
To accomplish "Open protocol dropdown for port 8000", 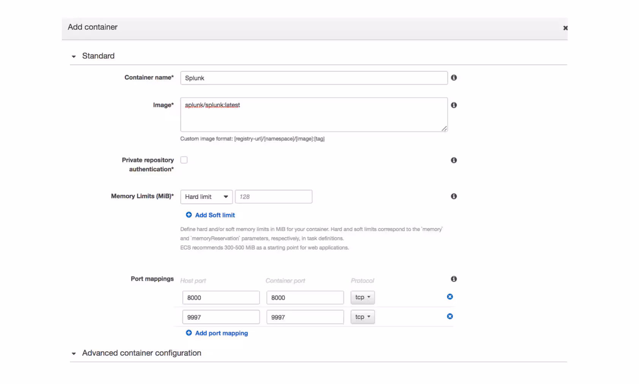I will click(362, 297).
